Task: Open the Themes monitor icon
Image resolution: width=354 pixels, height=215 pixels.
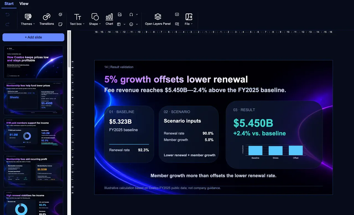Action: [28, 17]
